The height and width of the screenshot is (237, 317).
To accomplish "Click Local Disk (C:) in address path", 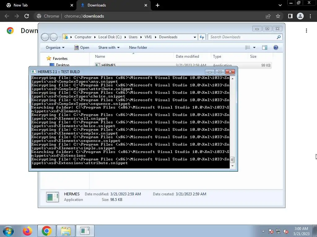I will (x=110, y=37).
